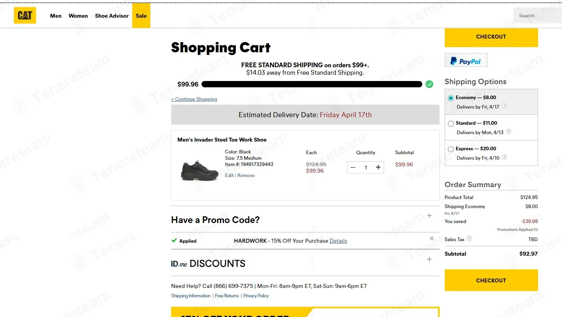Open the Men menu
The image size is (562, 317).
(x=56, y=16)
